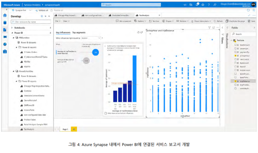The width and height of the screenshot is (258, 153).
Task: Switch to the Chicago Map Inspection tab
Action: 66,15
